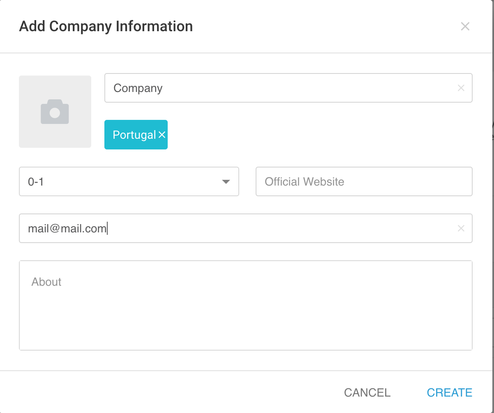Select the Portugal country chip
This screenshot has height=413, width=494.
pos(136,135)
